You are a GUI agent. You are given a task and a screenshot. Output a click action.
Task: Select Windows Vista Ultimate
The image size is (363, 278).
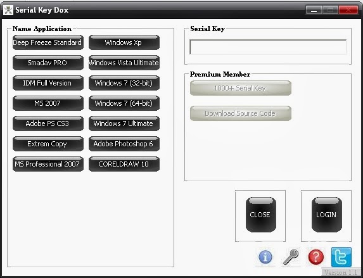click(x=124, y=63)
